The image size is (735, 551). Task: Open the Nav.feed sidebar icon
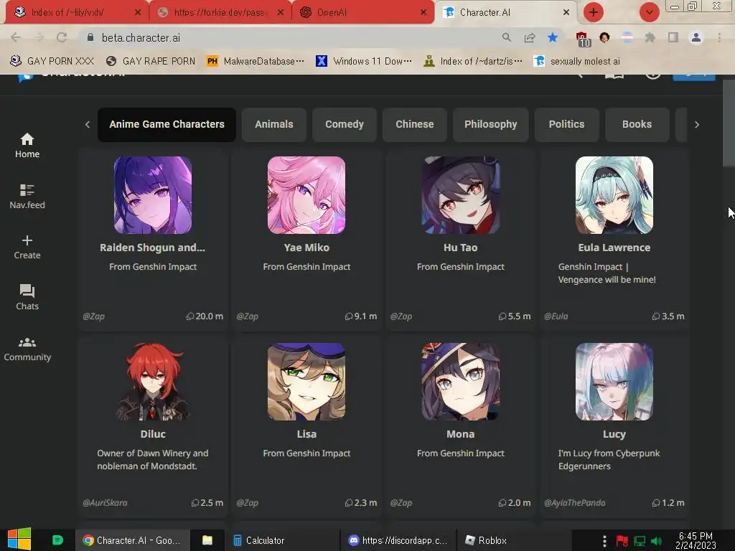click(27, 189)
